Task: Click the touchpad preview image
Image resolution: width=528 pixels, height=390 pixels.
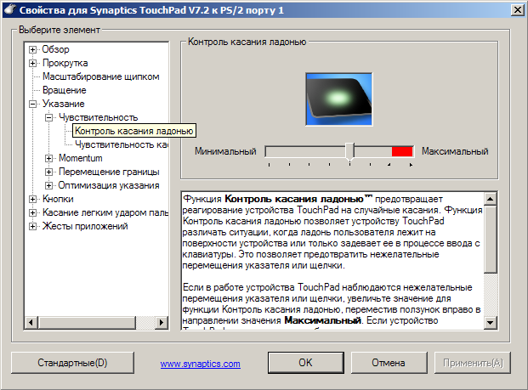Action: (x=338, y=99)
